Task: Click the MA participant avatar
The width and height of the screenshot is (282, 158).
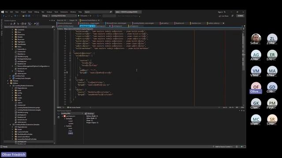Action: tap(272, 71)
